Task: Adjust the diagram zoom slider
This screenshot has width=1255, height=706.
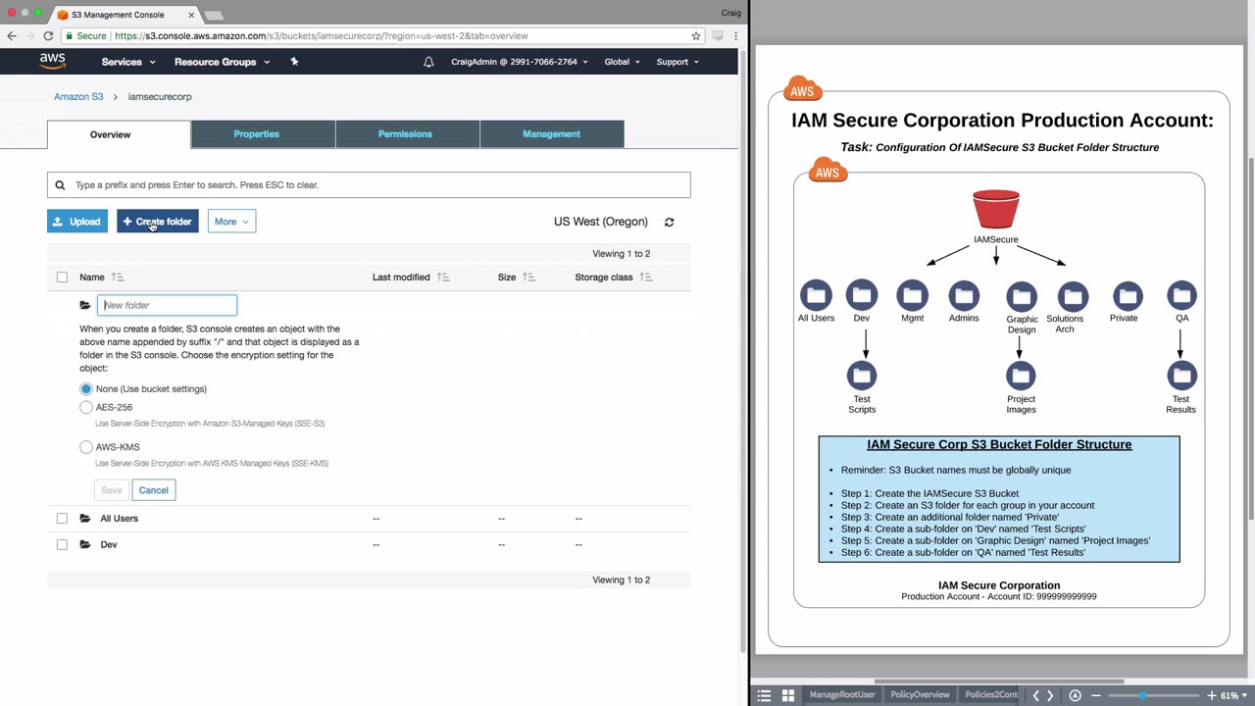Action: (x=1141, y=695)
